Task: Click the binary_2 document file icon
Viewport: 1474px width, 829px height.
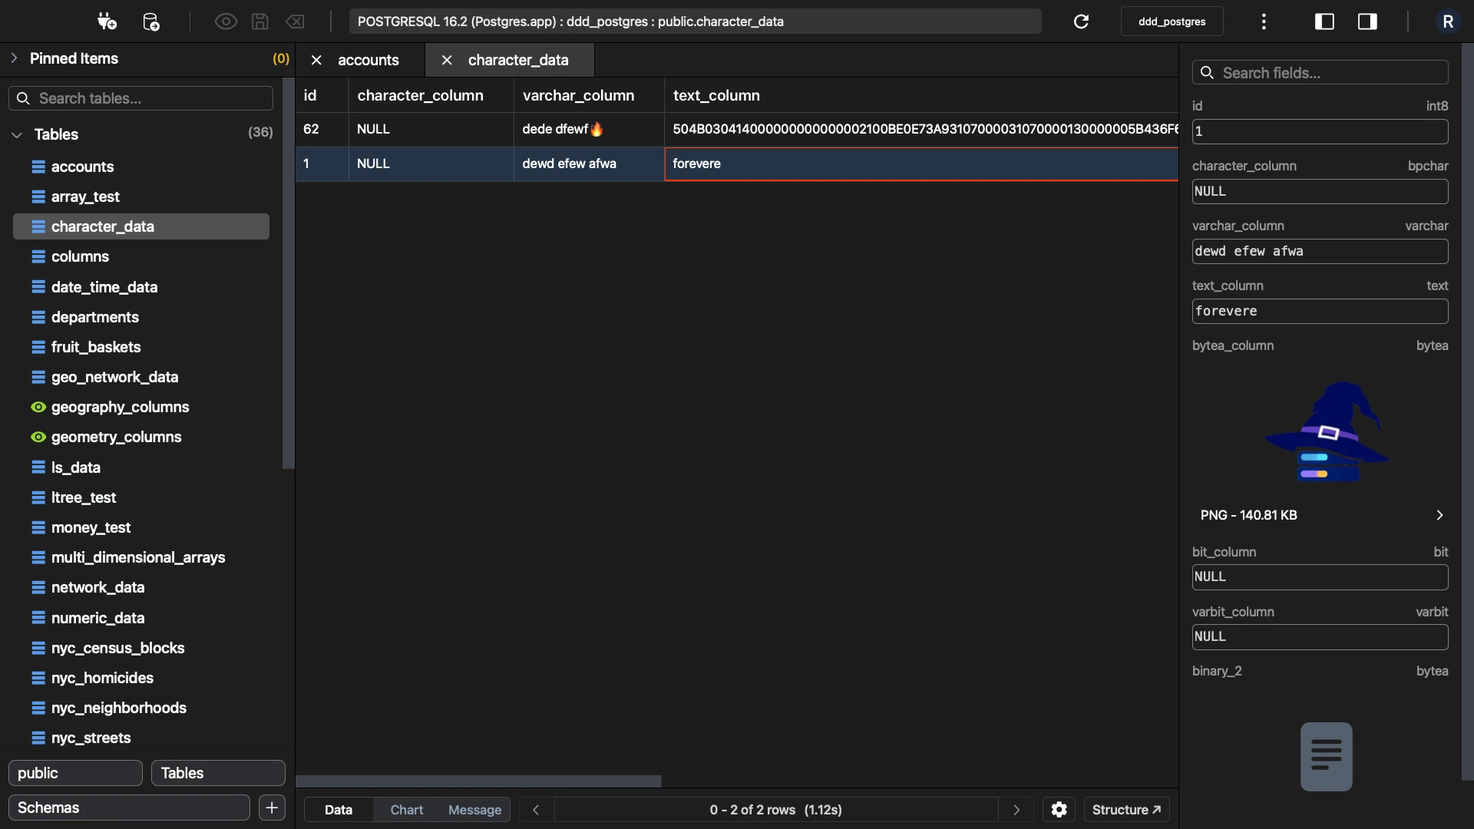Action: pos(1326,756)
